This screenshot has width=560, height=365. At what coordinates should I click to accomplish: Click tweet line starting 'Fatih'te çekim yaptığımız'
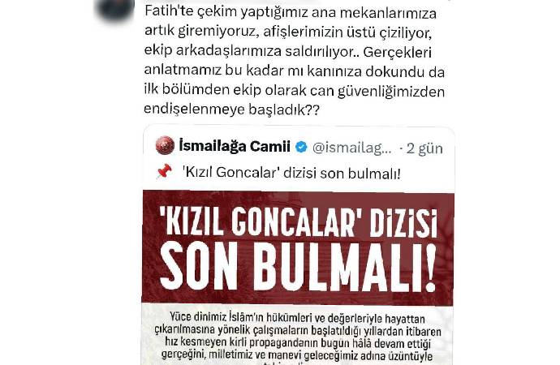click(291, 13)
